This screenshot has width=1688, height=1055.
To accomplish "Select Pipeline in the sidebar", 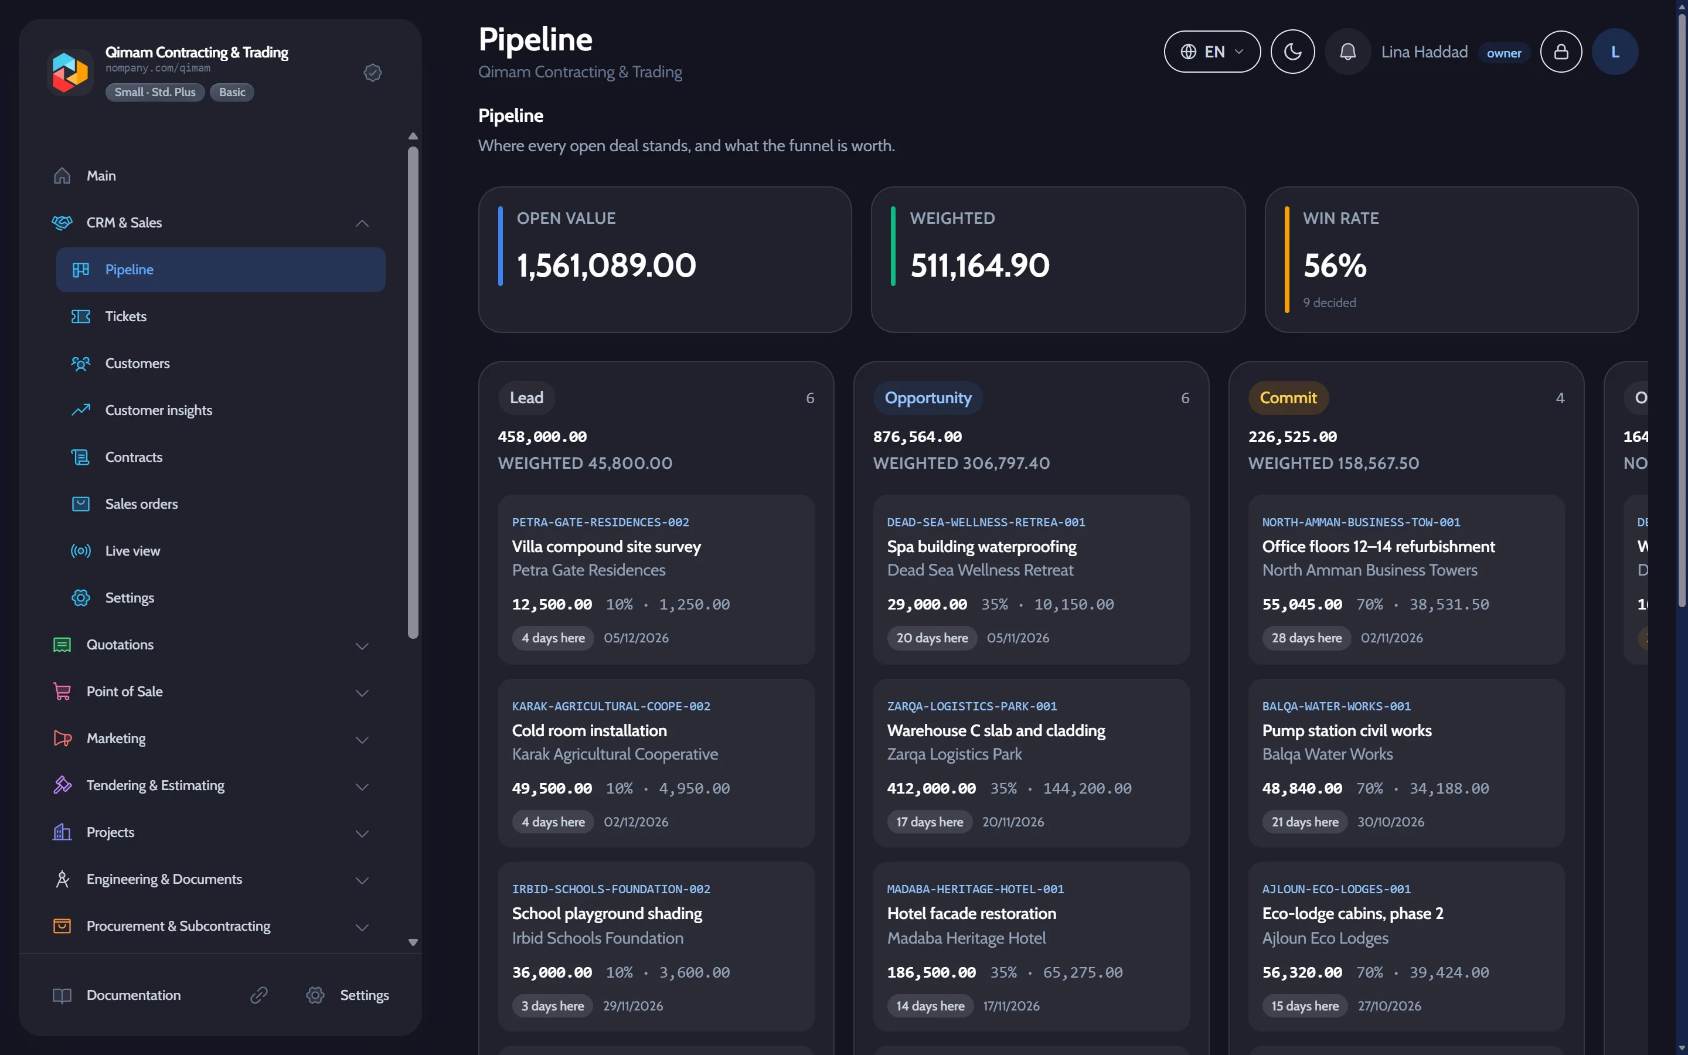I will [x=220, y=270].
